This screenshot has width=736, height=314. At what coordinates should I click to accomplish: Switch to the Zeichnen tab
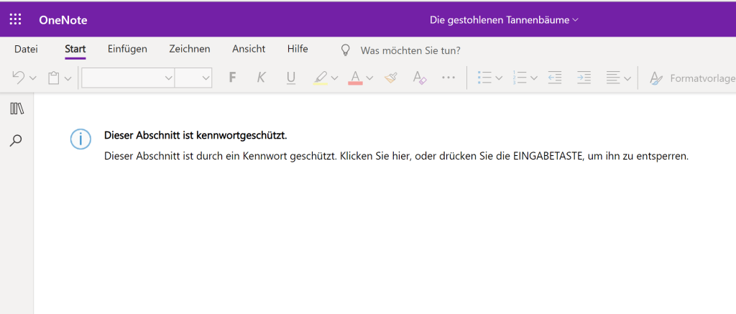coord(190,49)
